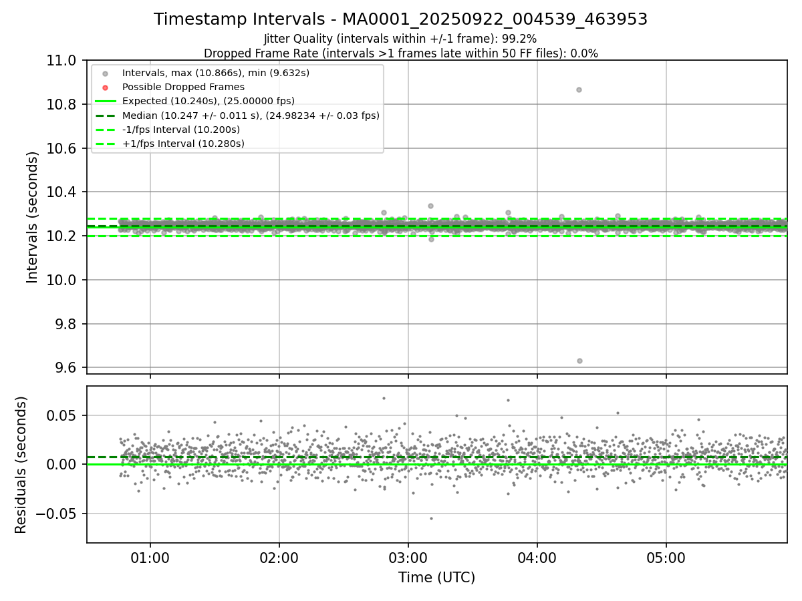This screenshot has height=601, width=802.
Task: Click the solid green line sample beside 'Expected'
Action: click(105, 102)
